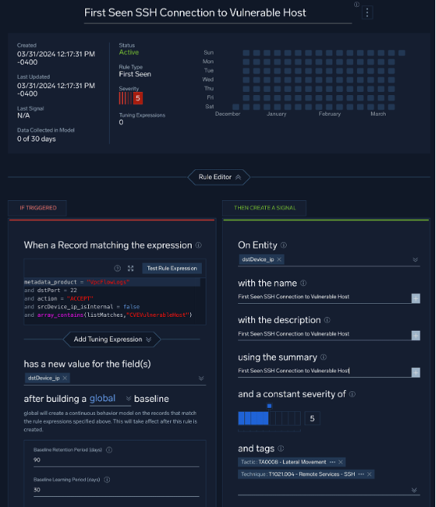Screen dimensions: 436x507
Task: Click info icon next to On Entity
Action: click(x=284, y=245)
